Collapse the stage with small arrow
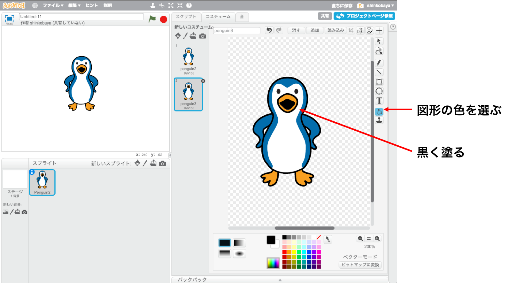Screen dimensions: 509x283 click(170, 155)
